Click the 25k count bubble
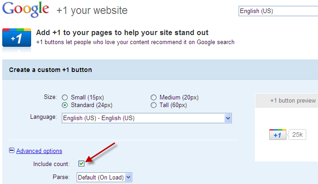Screen dimensions: 318x184 click(297, 135)
